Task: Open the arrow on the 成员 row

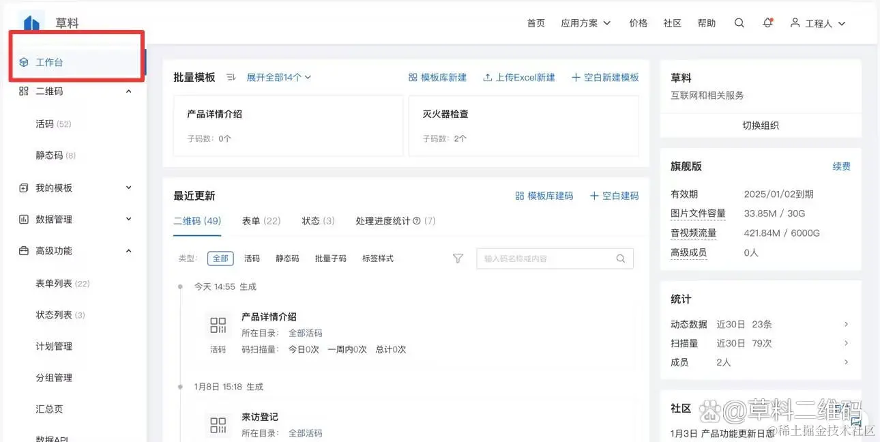Action: pyautogui.click(x=846, y=362)
